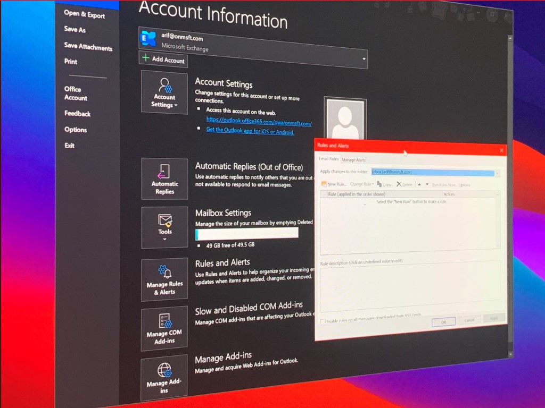
Task: Click the profile picture placeholder
Action: 344,120
